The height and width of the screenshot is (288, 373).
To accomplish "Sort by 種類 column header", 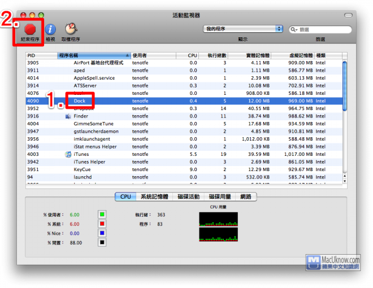I will pyautogui.click(x=328, y=55).
